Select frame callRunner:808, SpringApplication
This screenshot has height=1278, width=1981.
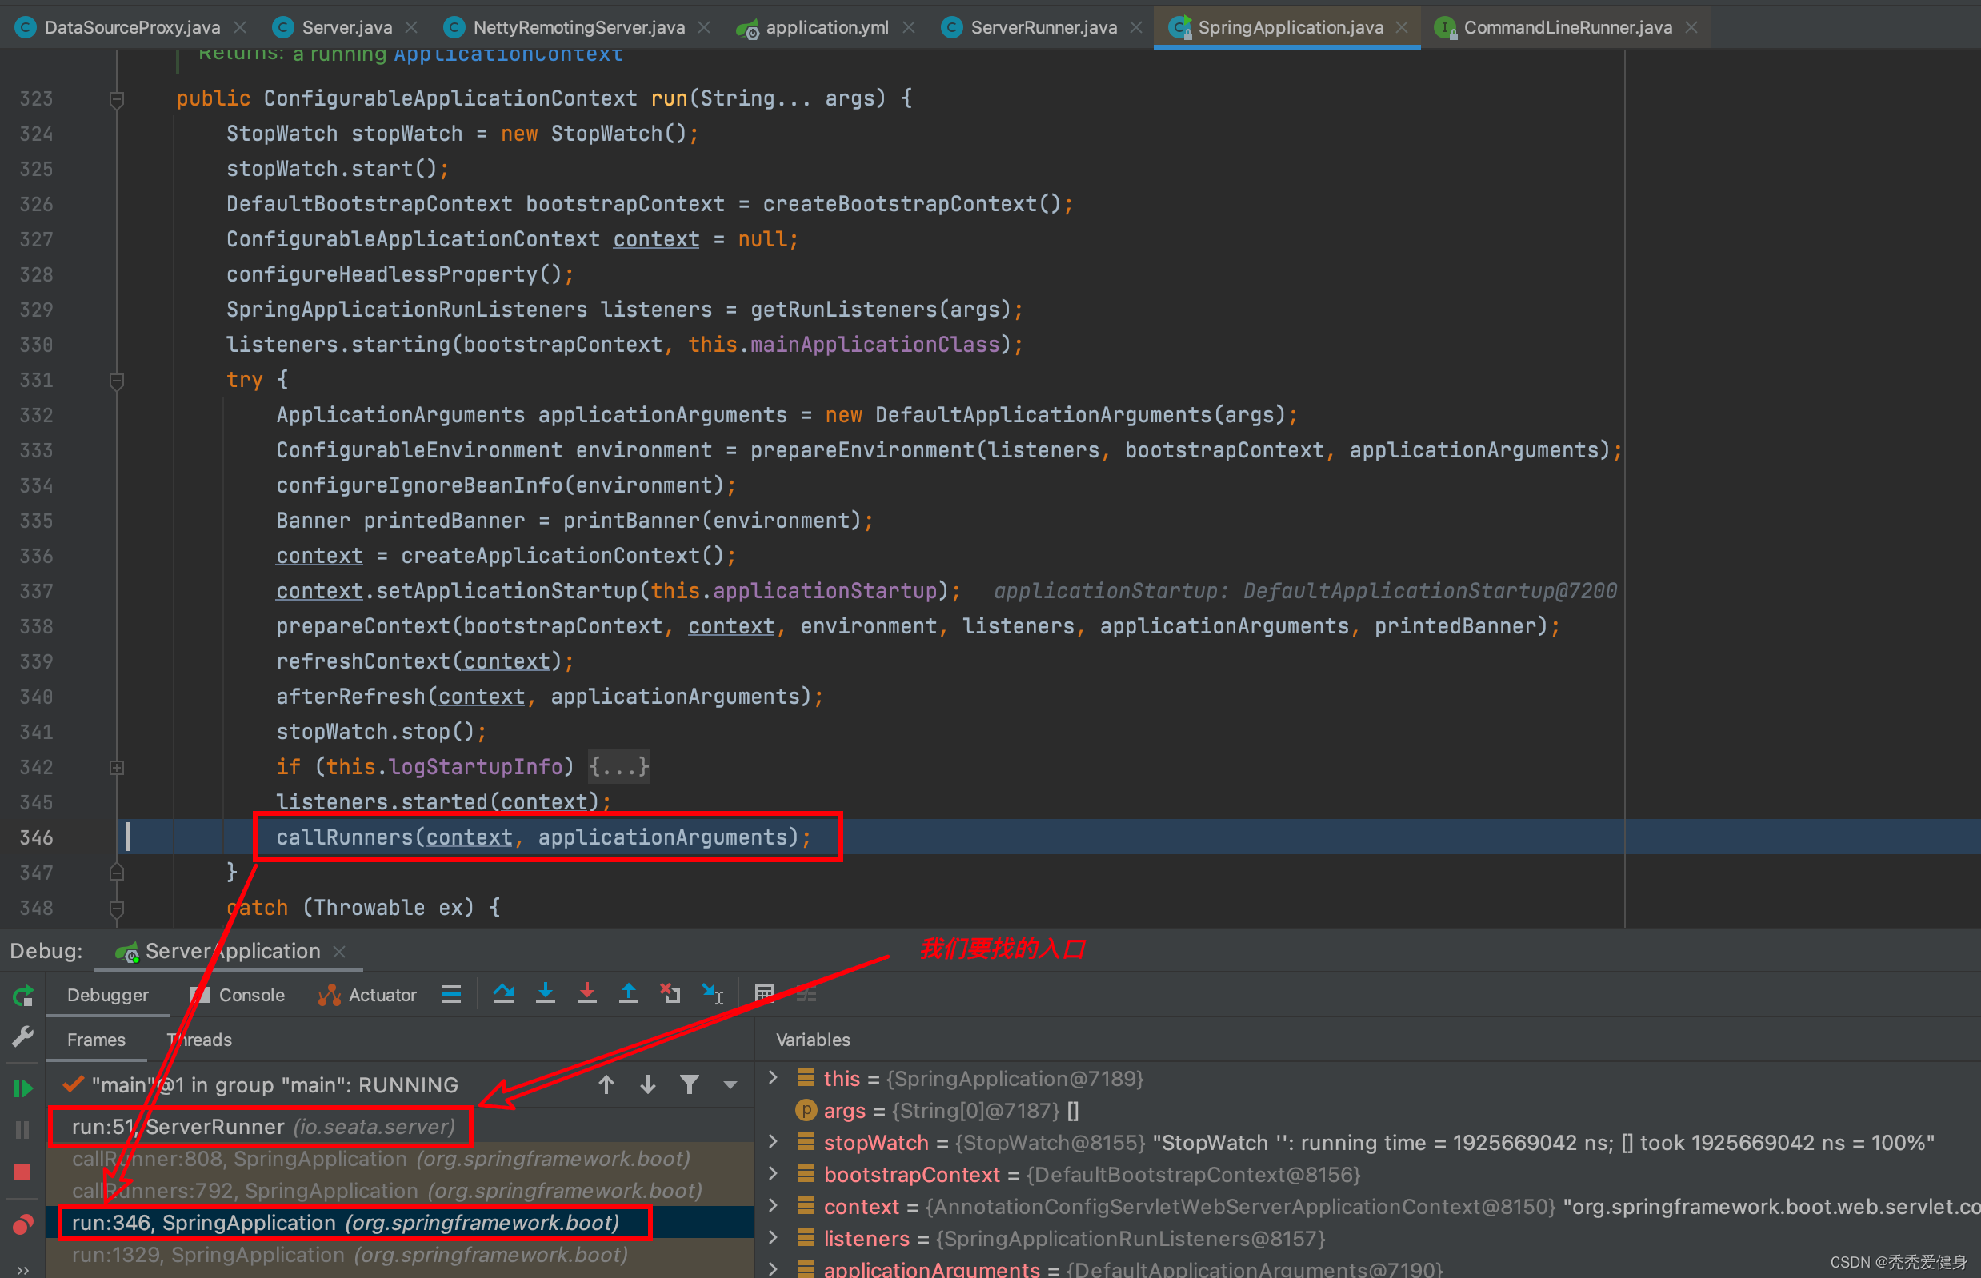pos(400,1159)
